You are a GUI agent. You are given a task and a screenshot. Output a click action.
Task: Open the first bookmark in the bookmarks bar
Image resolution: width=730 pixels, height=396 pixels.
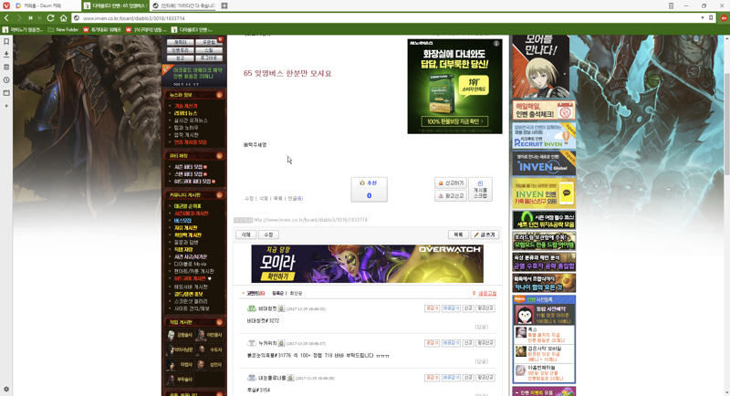pos(23,30)
